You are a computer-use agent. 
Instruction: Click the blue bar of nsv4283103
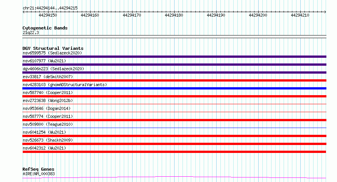coord(174,88)
